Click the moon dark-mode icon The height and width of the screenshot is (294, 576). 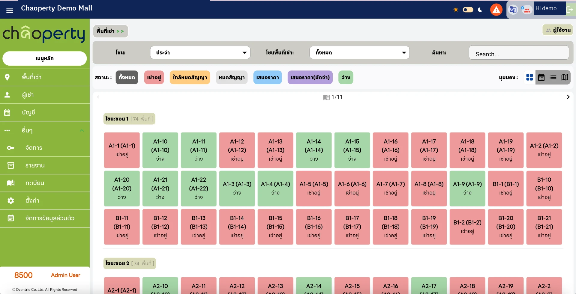[480, 10]
